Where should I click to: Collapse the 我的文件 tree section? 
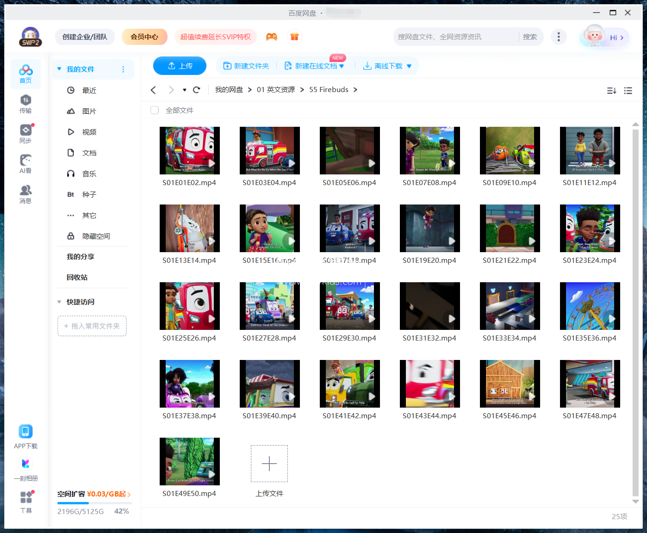(x=59, y=69)
